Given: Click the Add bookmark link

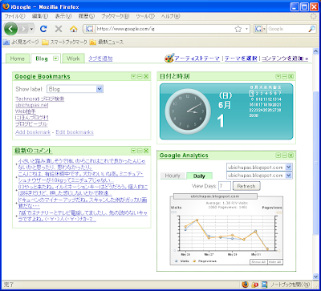Looking at the screenshot, I should click(33, 132).
